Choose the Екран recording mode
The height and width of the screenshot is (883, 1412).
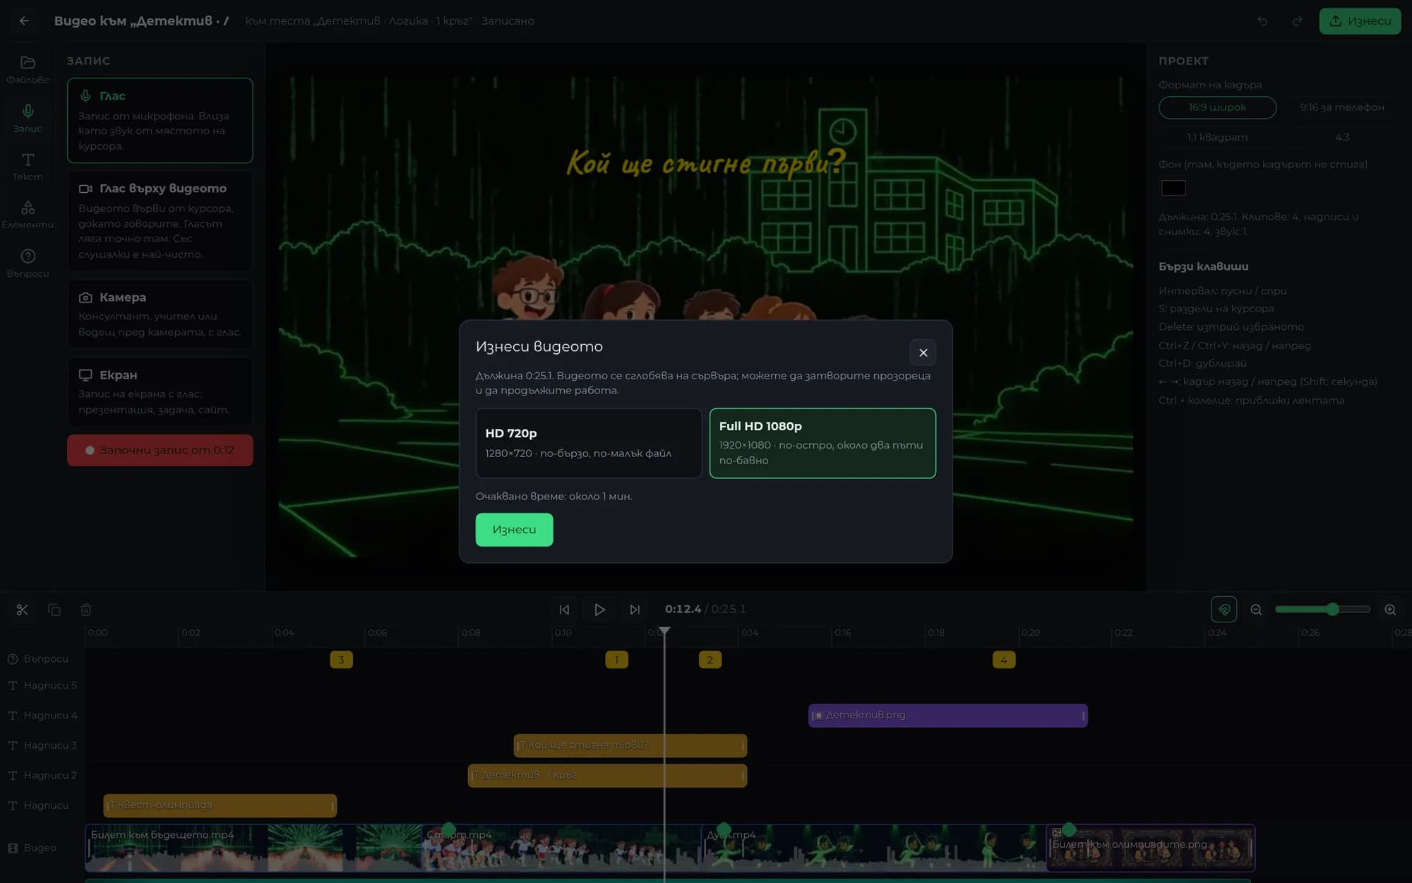(x=160, y=391)
